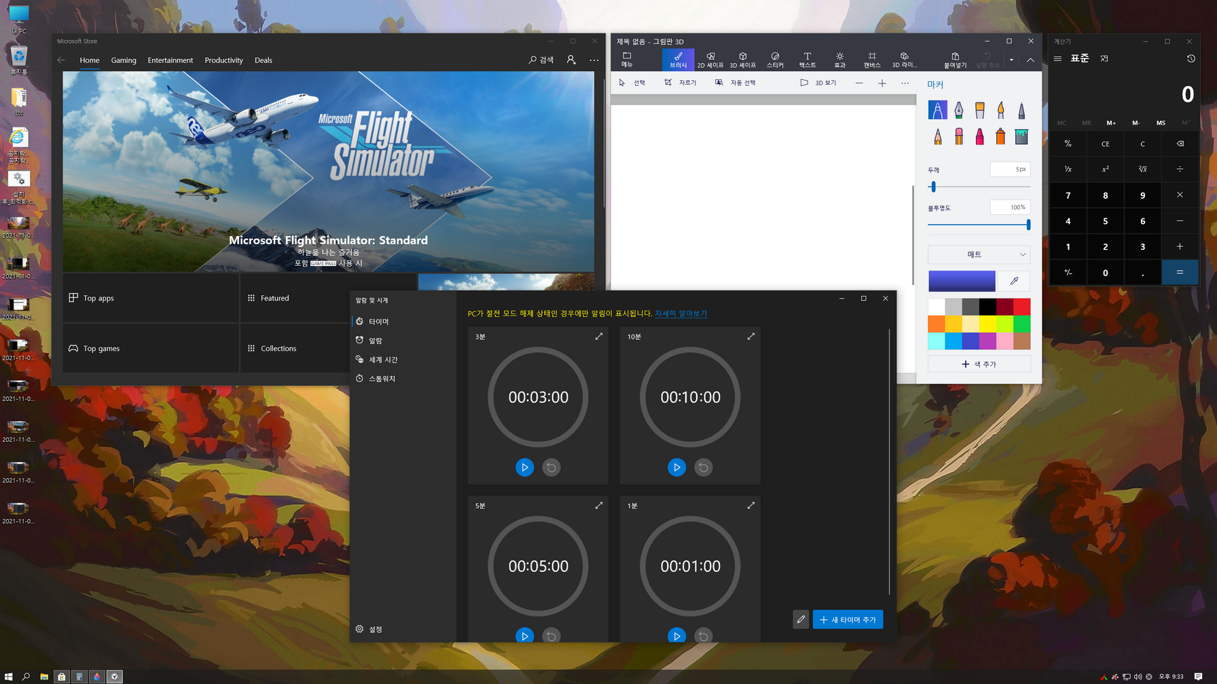
Task: Click the current blue color preview swatch
Action: click(x=962, y=281)
